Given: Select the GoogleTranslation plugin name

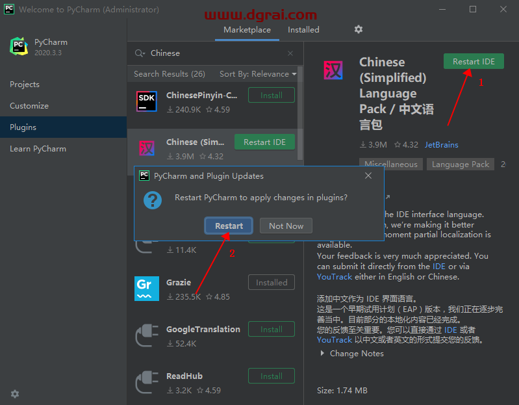Looking at the screenshot, I should click(x=203, y=330).
